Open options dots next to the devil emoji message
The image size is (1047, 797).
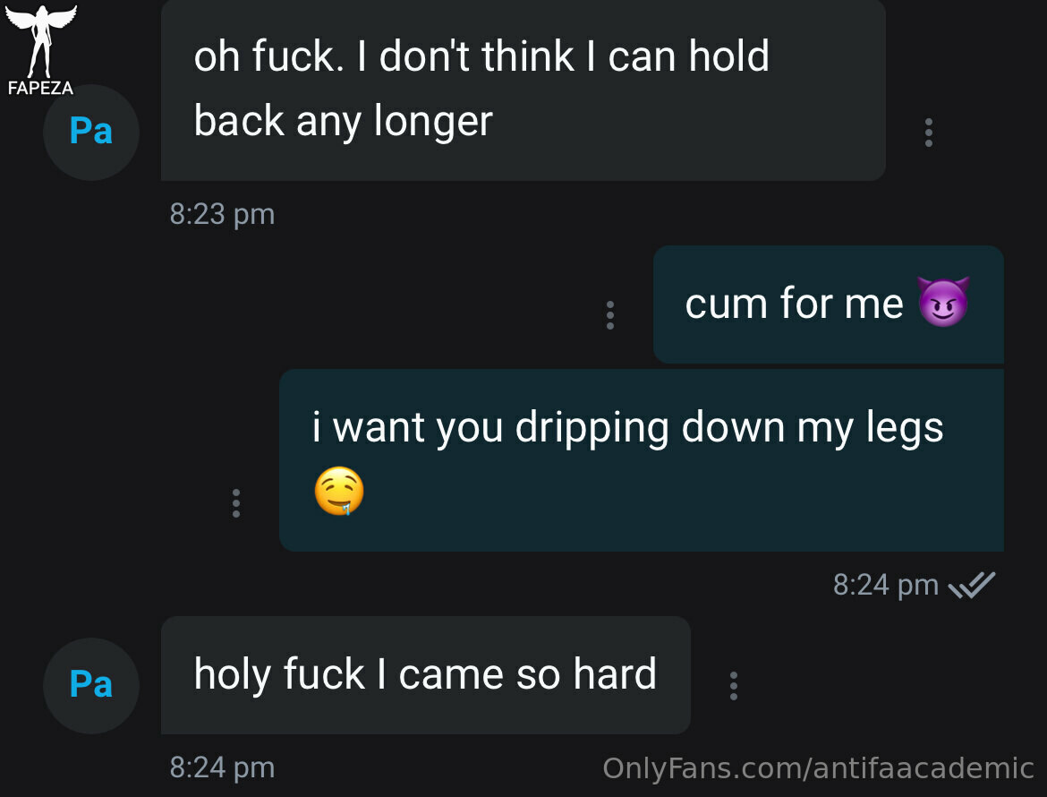point(609,315)
